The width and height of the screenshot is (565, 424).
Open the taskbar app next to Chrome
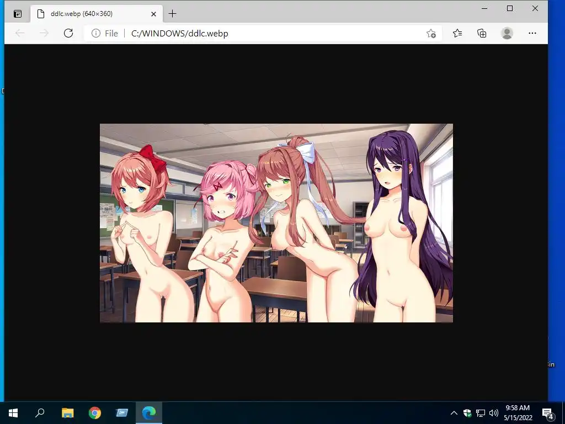tap(122, 413)
